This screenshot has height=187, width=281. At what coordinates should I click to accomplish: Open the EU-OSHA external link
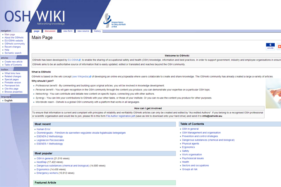click(x=74, y=60)
